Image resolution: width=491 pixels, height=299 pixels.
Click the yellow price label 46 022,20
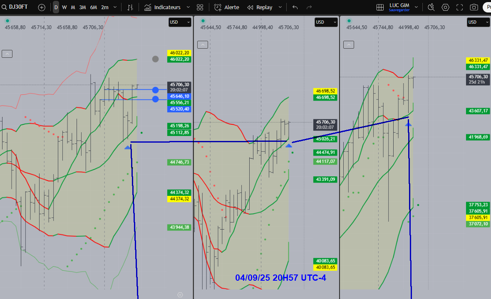pyautogui.click(x=179, y=53)
